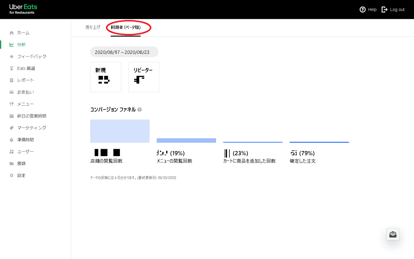Open the floating mail envelope widget
414x259 pixels.
(393, 234)
